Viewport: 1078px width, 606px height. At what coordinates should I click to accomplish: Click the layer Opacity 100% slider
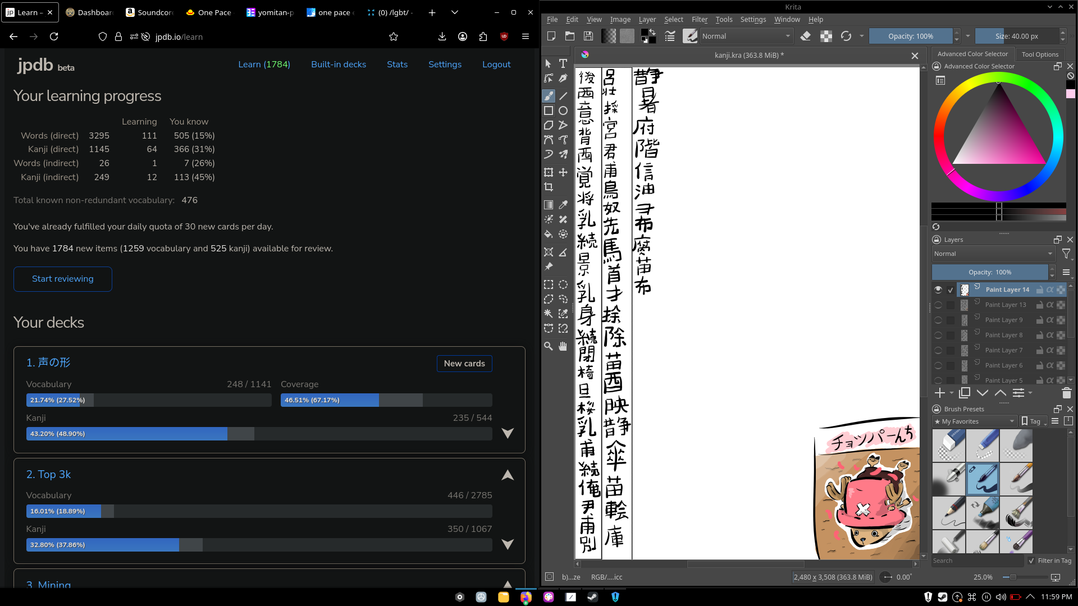point(989,272)
